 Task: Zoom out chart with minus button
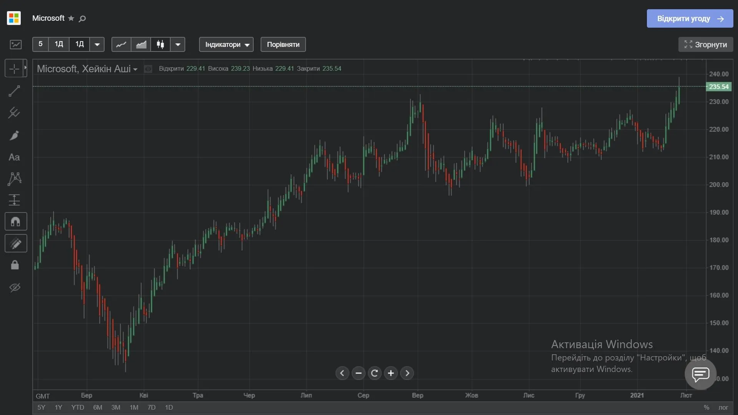click(359, 373)
